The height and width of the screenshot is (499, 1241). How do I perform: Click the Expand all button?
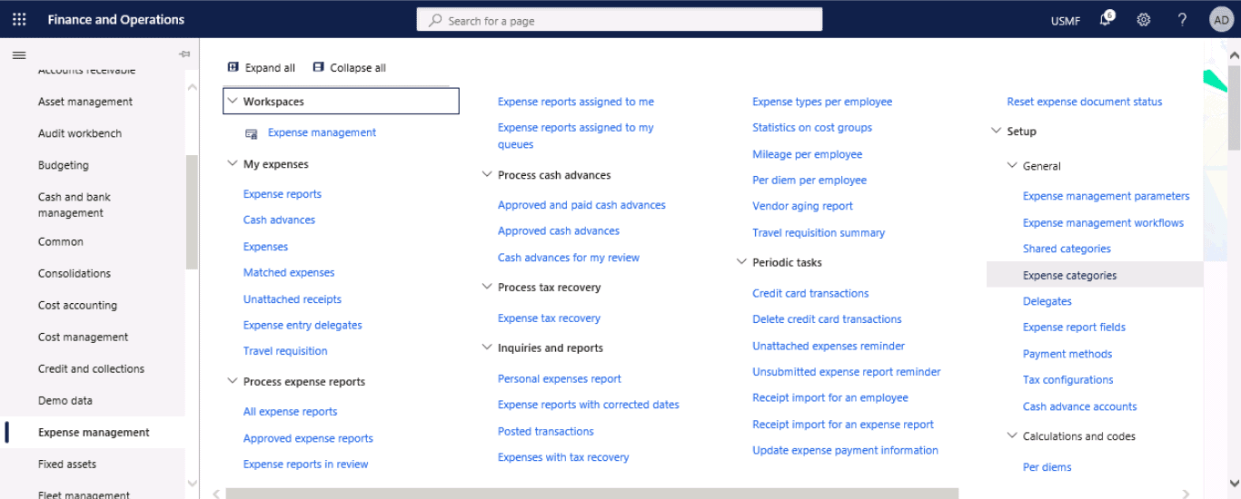pyautogui.click(x=262, y=68)
